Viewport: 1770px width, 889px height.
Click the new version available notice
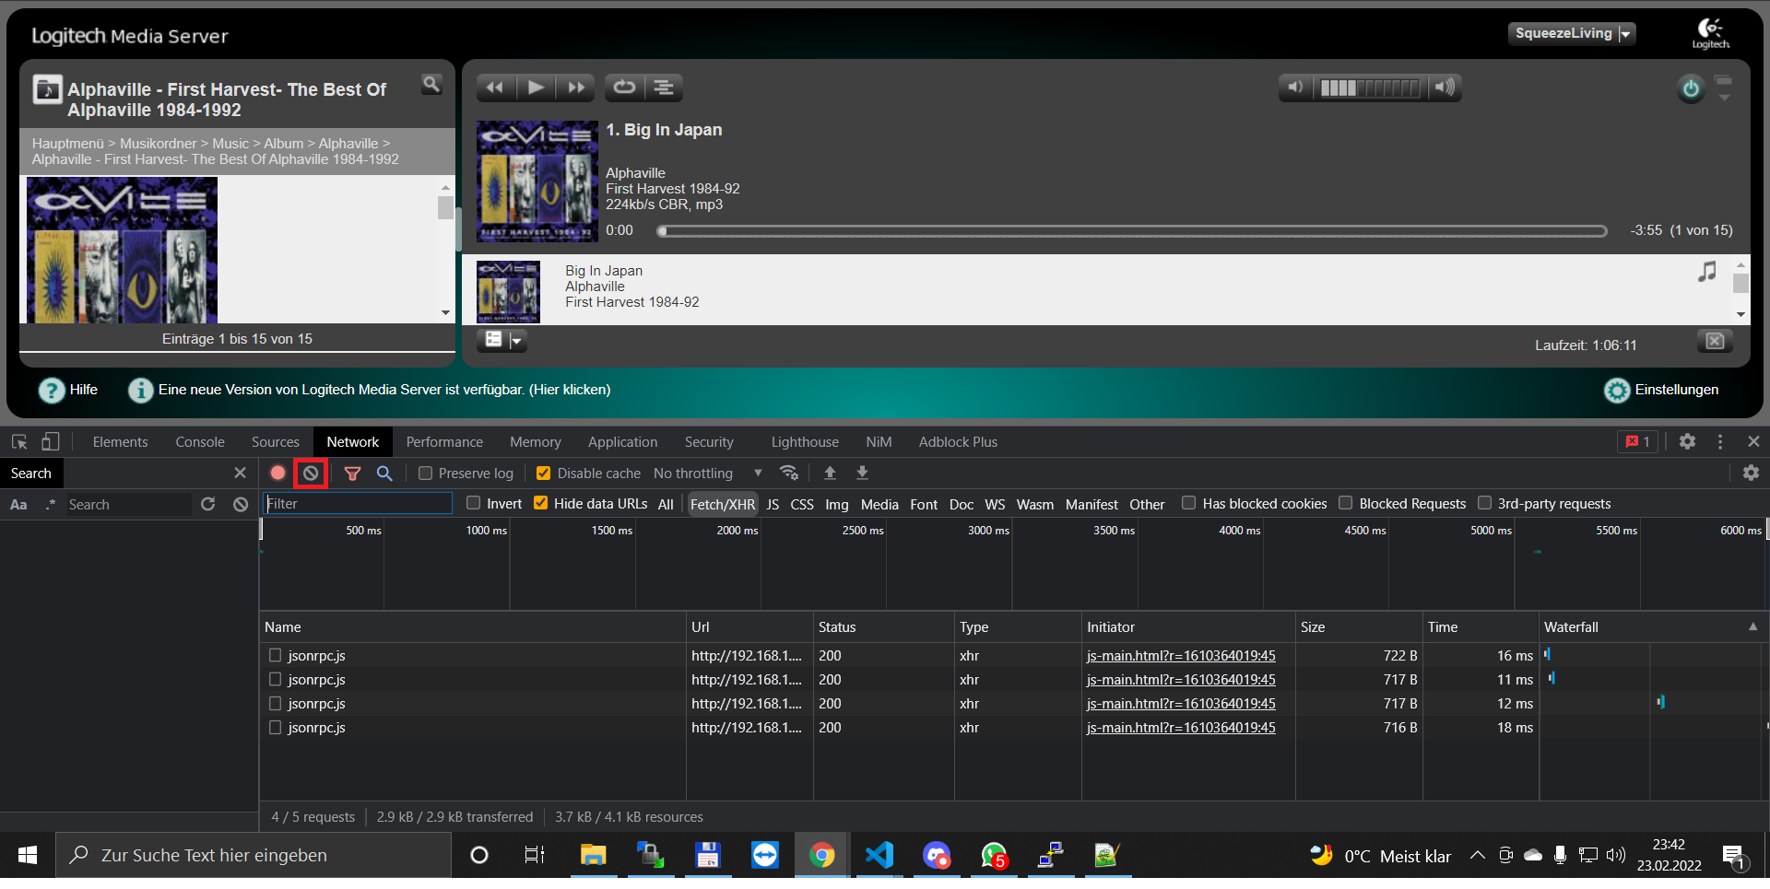coord(384,391)
